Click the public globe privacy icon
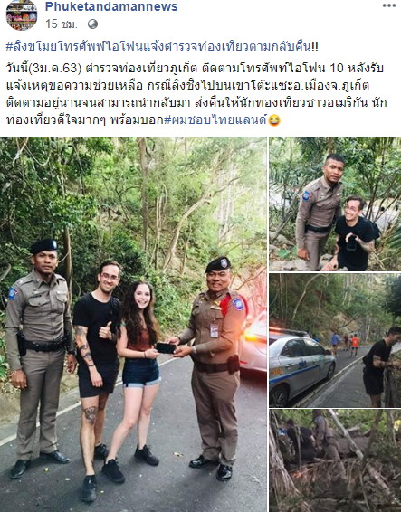 92,24
